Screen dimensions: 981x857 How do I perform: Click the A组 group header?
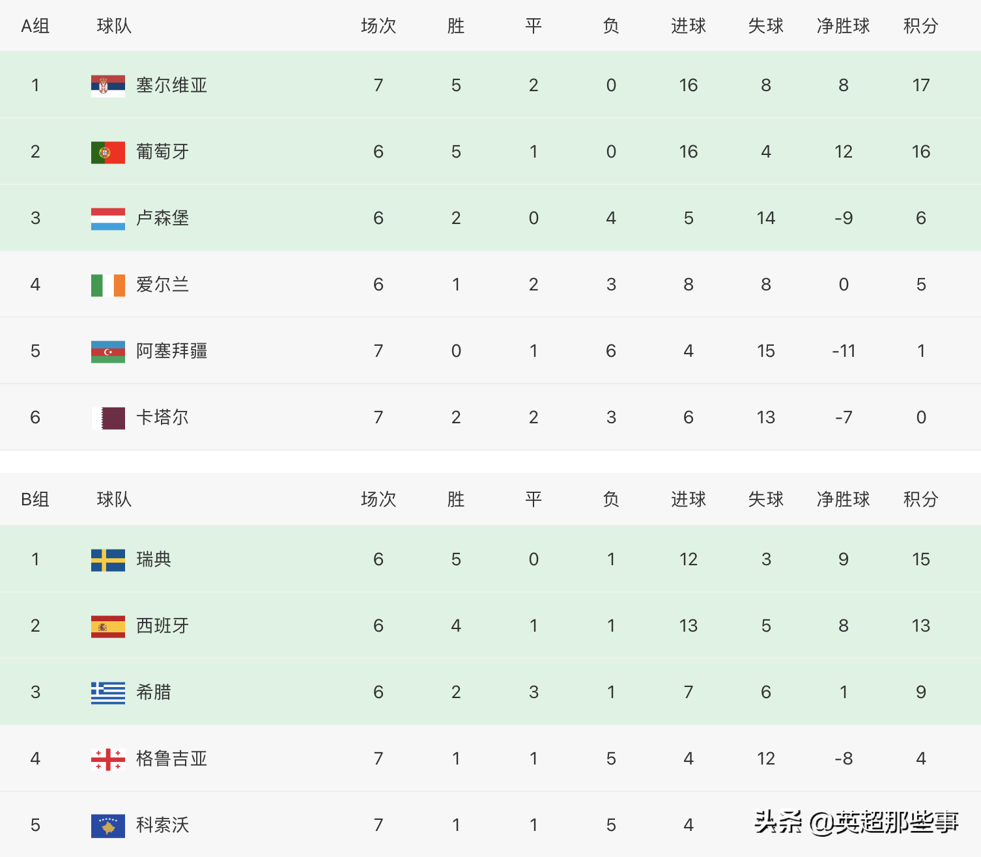(x=35, y=26)
